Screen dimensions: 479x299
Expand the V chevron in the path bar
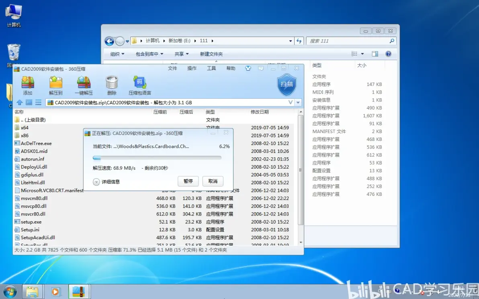click(x=291, y=102)
